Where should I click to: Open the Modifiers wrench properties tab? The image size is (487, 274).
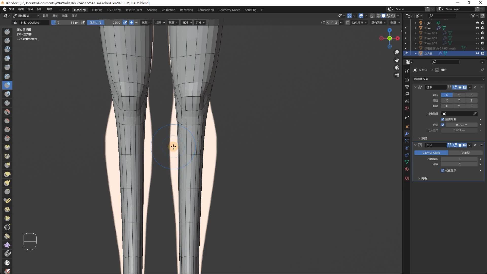407,134
